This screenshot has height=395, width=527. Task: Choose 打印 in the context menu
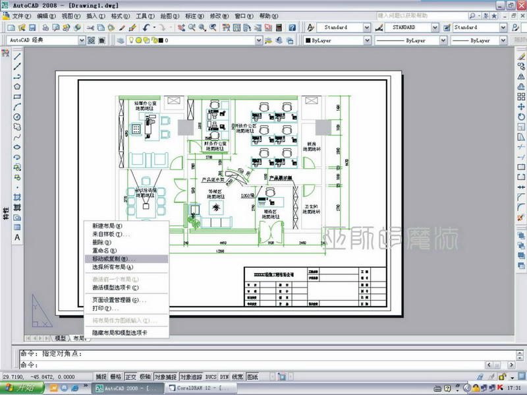tap(126, 308)
